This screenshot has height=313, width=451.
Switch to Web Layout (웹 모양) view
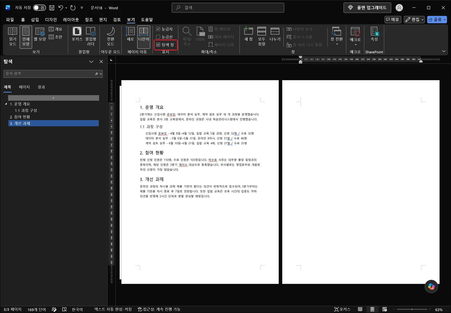point(40,34)
